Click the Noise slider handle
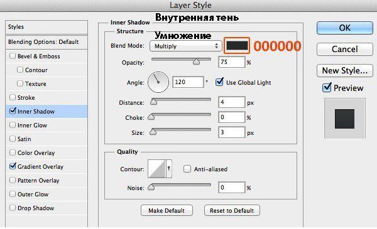The image size is (377, 229). click(x=151, y=187)
